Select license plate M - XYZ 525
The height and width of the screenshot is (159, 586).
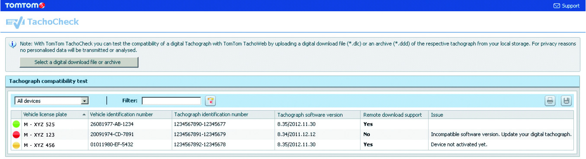[39, 124]
